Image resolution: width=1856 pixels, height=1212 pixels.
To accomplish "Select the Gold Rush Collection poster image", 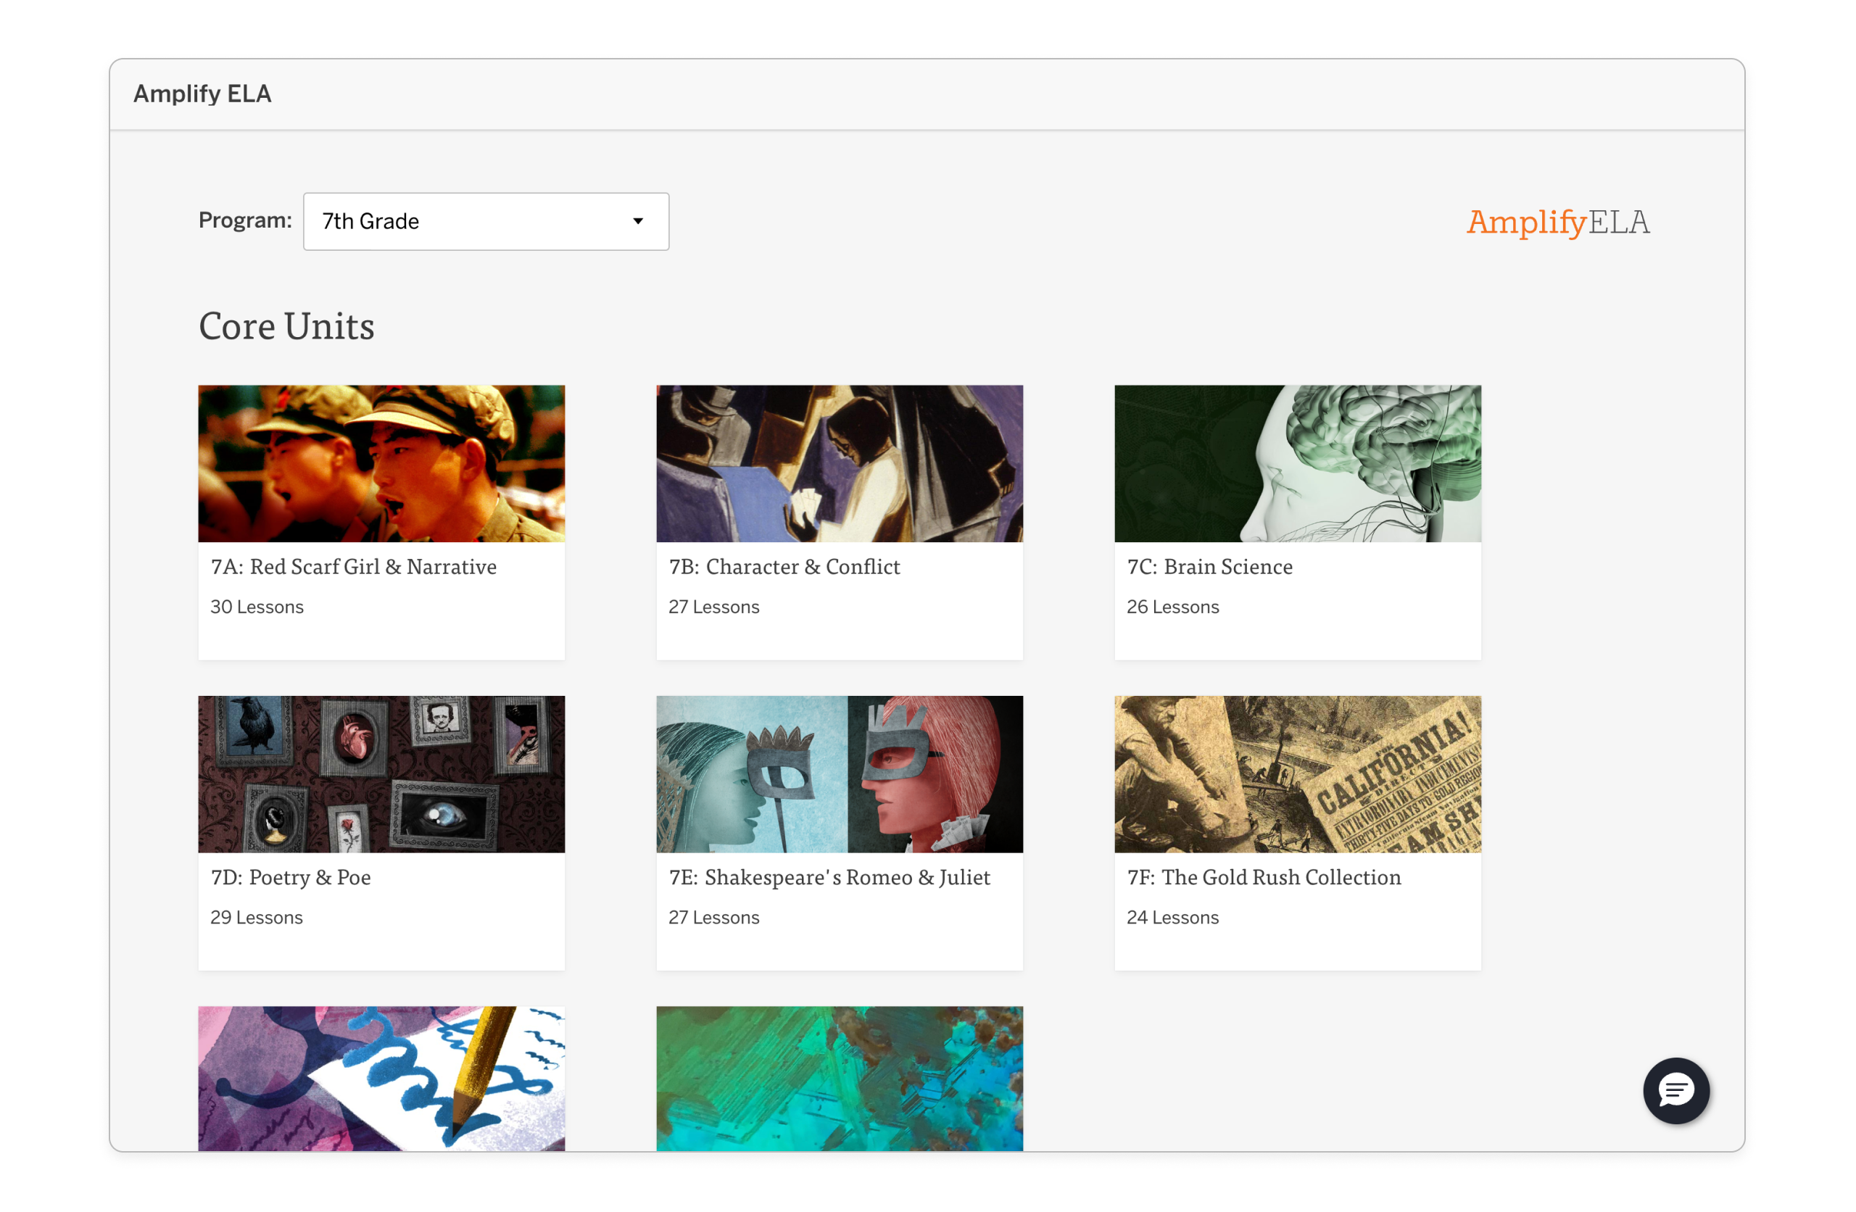I will [x=1297, y=773].
